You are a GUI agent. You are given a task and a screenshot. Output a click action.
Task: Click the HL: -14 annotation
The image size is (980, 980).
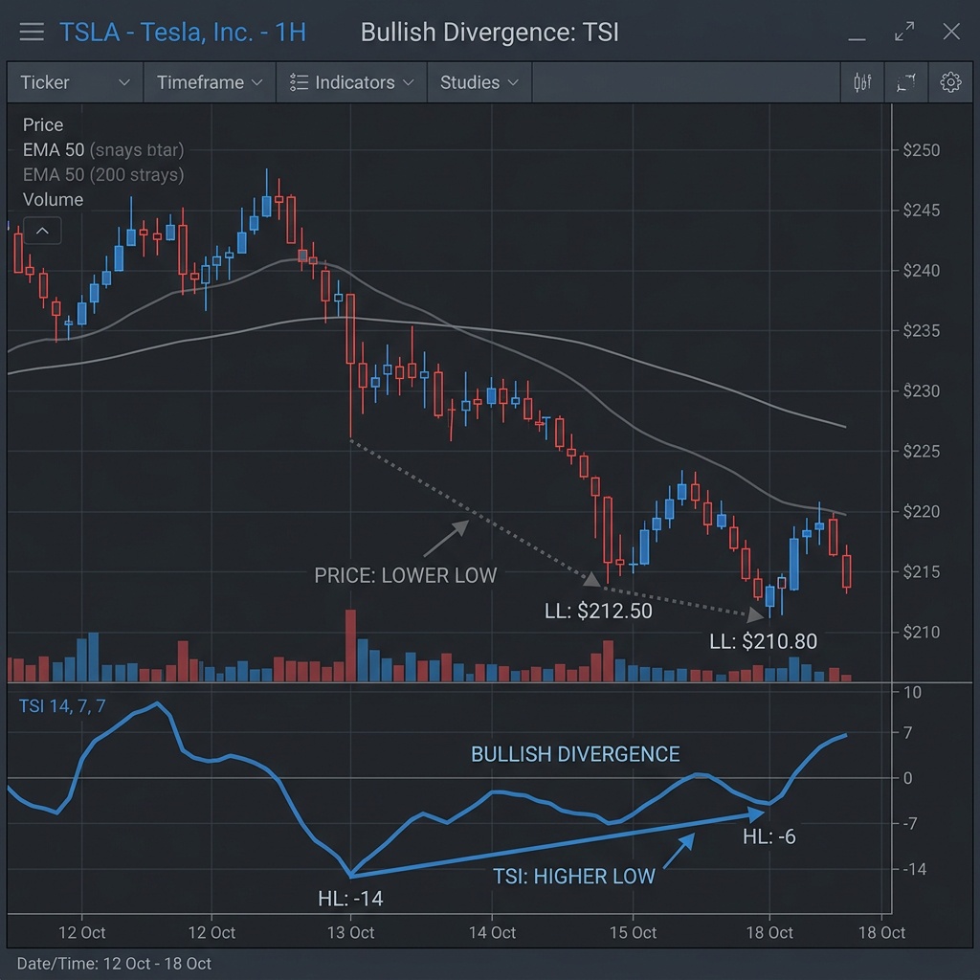pos(350,899)
